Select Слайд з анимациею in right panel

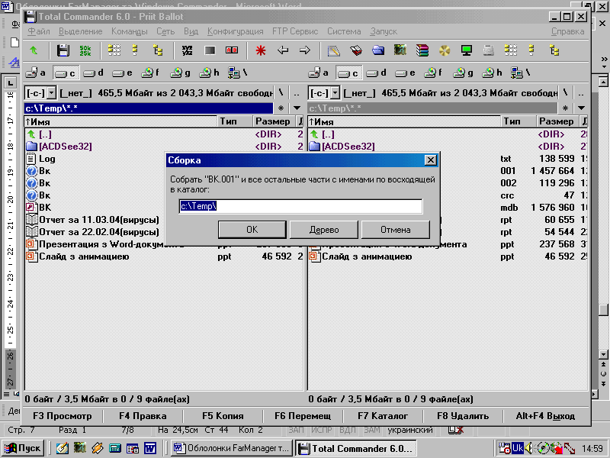(367, 256)
